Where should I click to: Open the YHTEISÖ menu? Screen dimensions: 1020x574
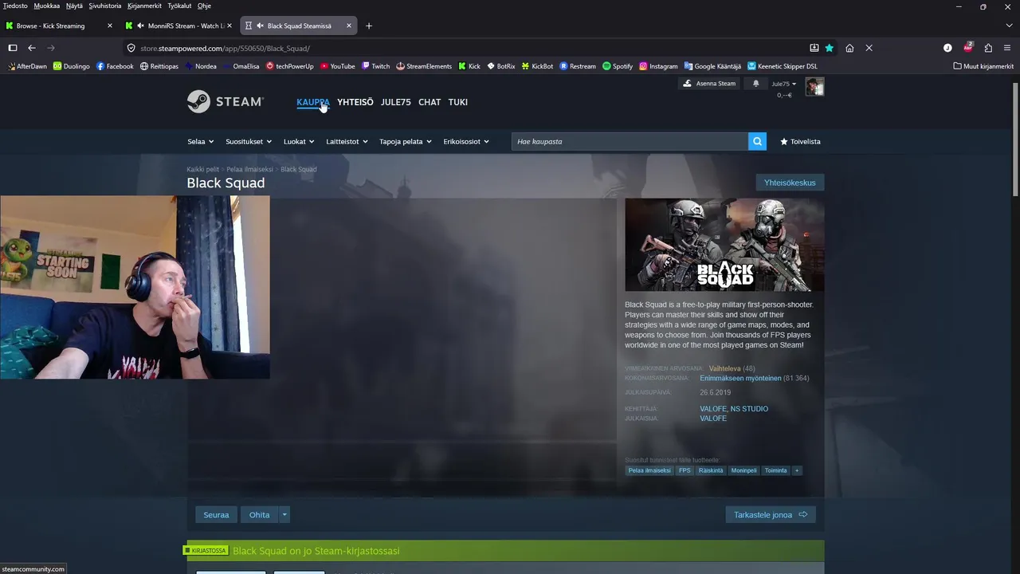pos(355,102)
